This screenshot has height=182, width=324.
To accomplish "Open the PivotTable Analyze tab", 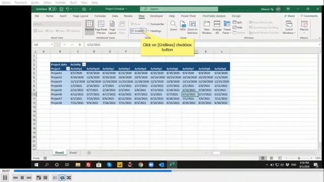I will (x=214, y=16).
